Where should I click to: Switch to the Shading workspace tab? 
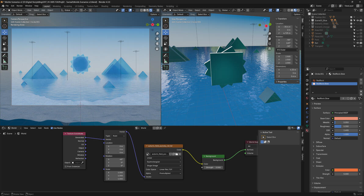[x=104, y=6]
